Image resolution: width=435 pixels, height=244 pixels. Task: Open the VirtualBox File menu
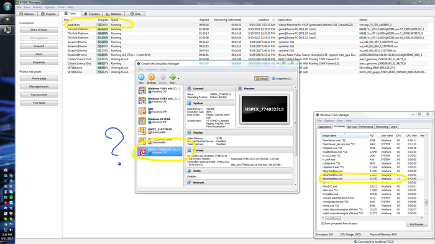(x=140, y=70)
